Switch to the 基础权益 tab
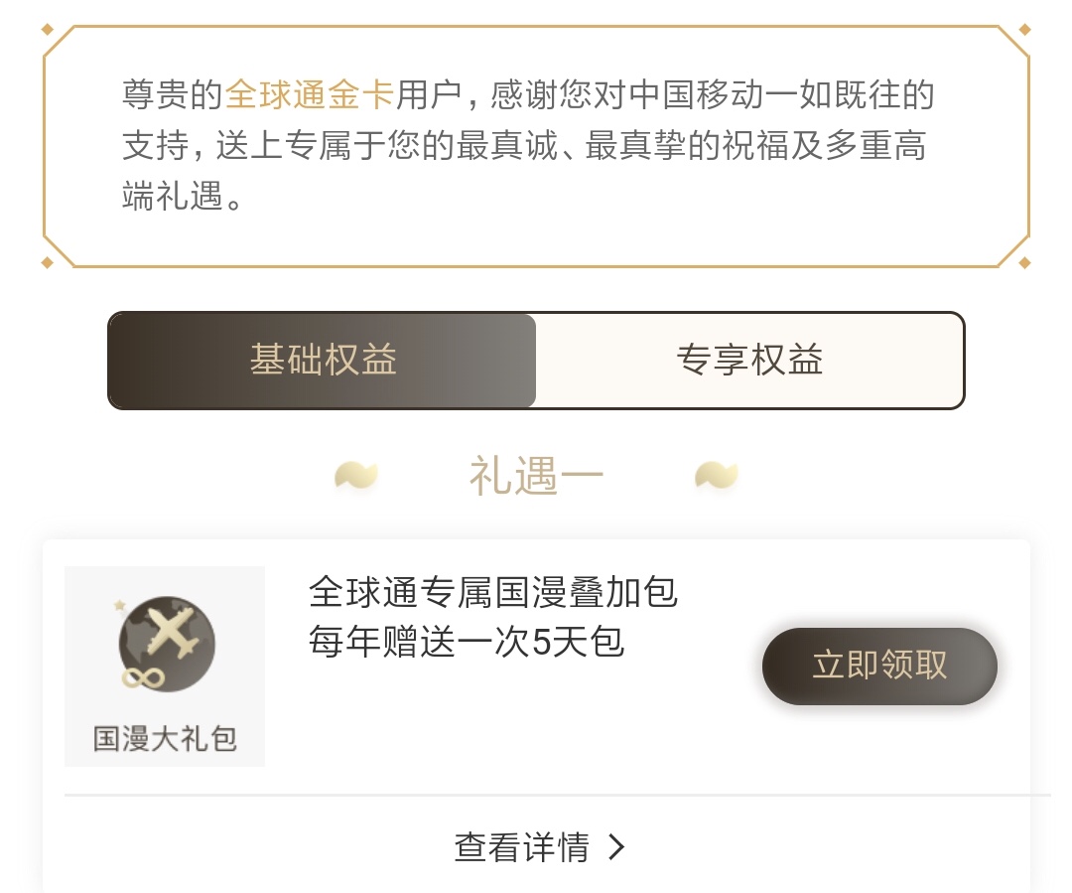 point(323,360)
